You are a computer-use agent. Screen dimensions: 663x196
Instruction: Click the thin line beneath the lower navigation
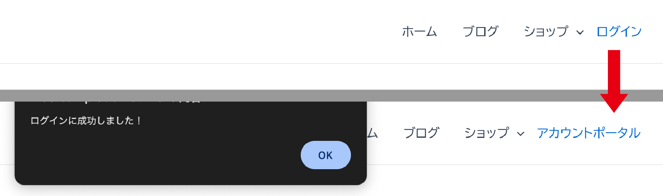(515, 165)
